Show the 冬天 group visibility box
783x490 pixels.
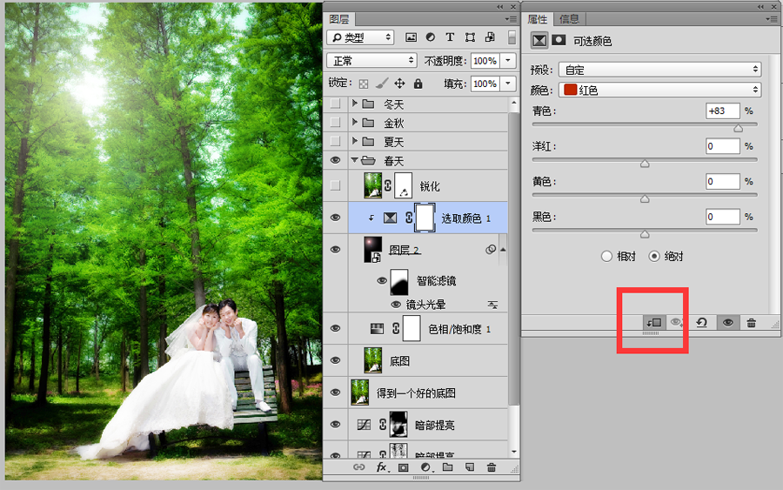click(336, 104)
